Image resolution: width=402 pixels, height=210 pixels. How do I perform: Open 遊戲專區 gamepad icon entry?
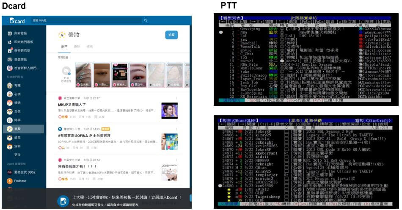tap(17, 59)
